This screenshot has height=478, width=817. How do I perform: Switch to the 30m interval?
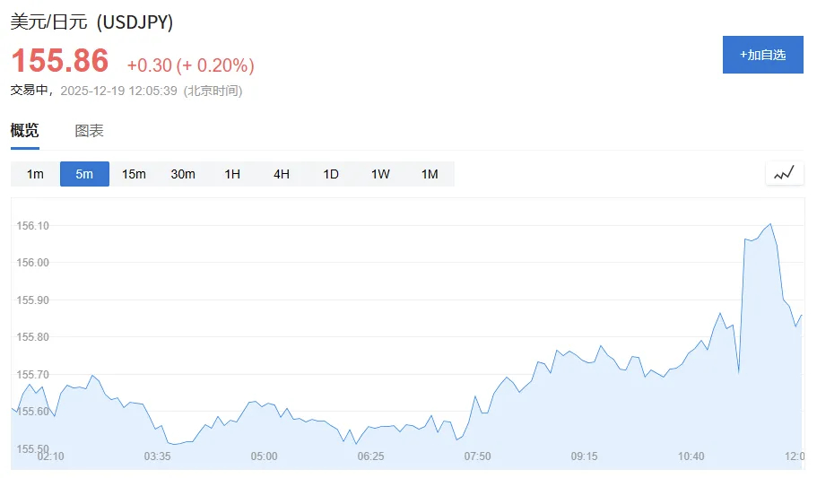pyautogui.click(x=183, y=174)
